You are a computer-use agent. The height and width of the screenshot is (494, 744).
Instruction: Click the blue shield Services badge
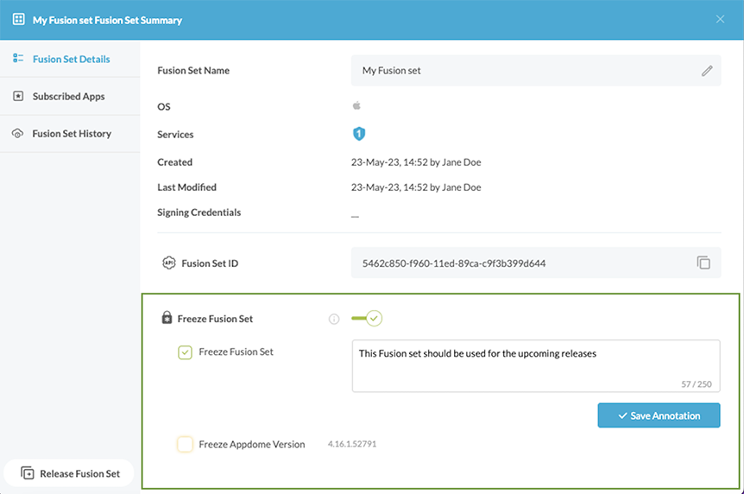[359, 134]
